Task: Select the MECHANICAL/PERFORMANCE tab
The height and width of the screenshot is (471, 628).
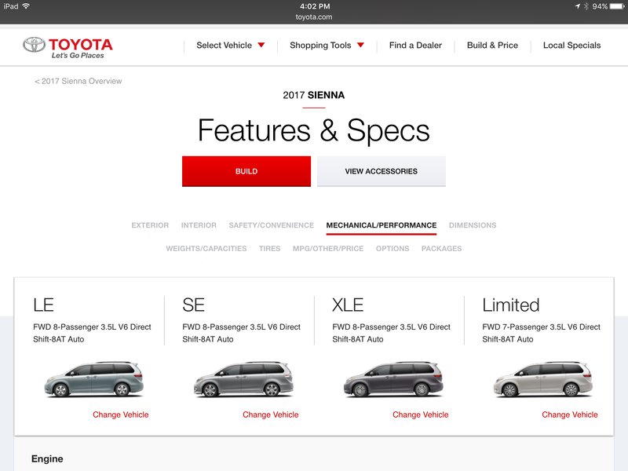Action: click(x=382, y=225)
